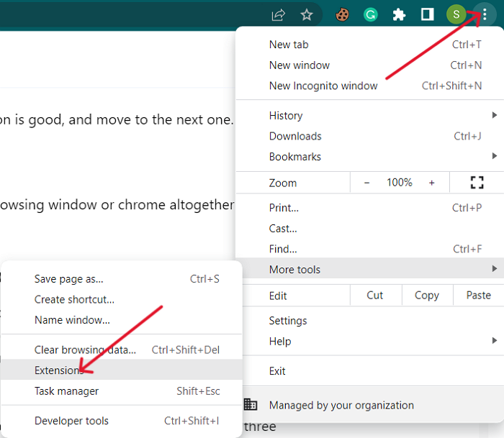Choose Name window... in submenu

click(x=122, y=320)
